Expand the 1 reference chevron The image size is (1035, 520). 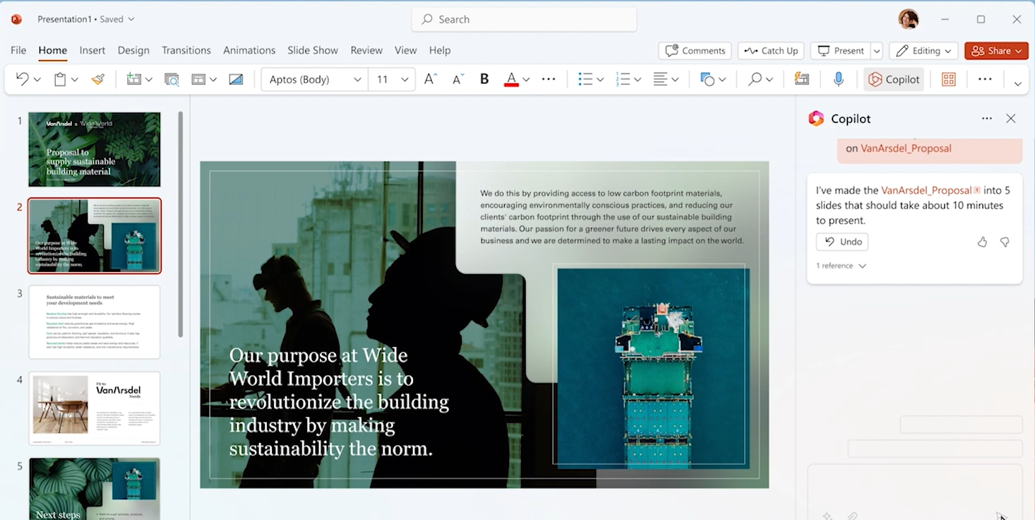(x=862, y=266)
